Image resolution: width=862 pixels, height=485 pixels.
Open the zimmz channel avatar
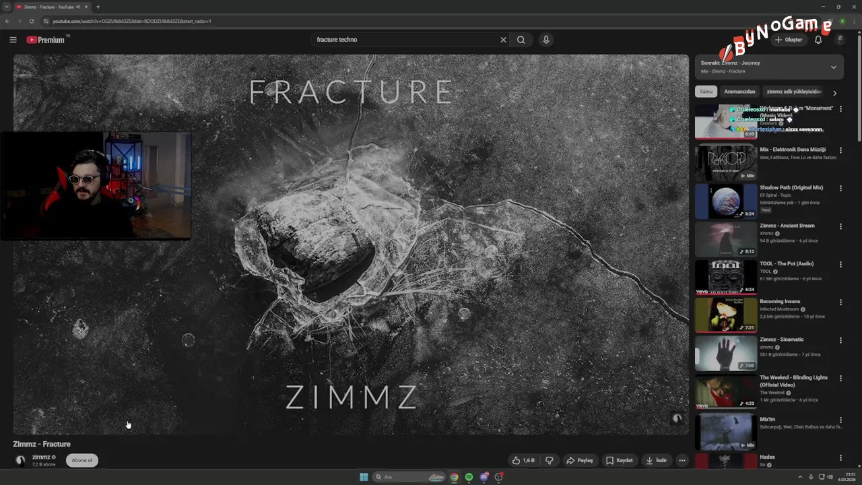tap(20, 461)
